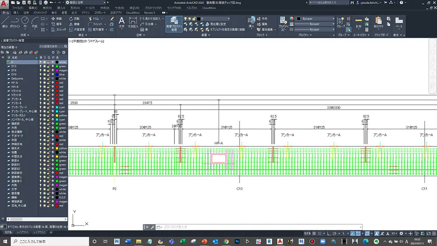437x246 pixels.
Task: Click the 文字 (Text) tool
Action: click(121, 22)
